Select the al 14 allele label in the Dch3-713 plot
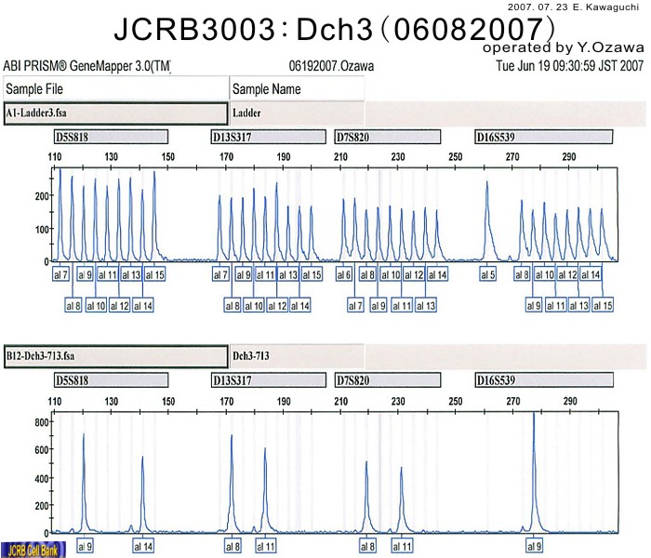The height and width of the screenshot is (558, 651). point(143,546)
